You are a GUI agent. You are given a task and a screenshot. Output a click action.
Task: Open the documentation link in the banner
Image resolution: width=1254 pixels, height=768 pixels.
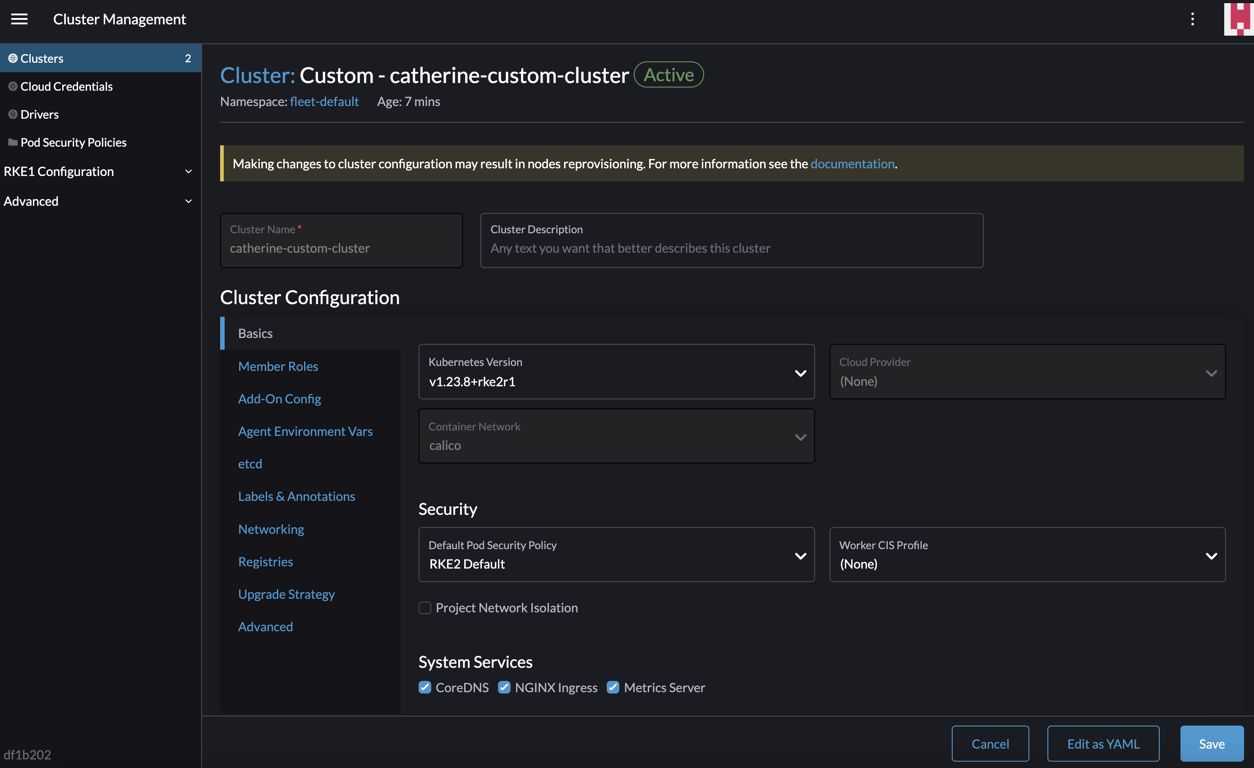click(x=853, y=164)
